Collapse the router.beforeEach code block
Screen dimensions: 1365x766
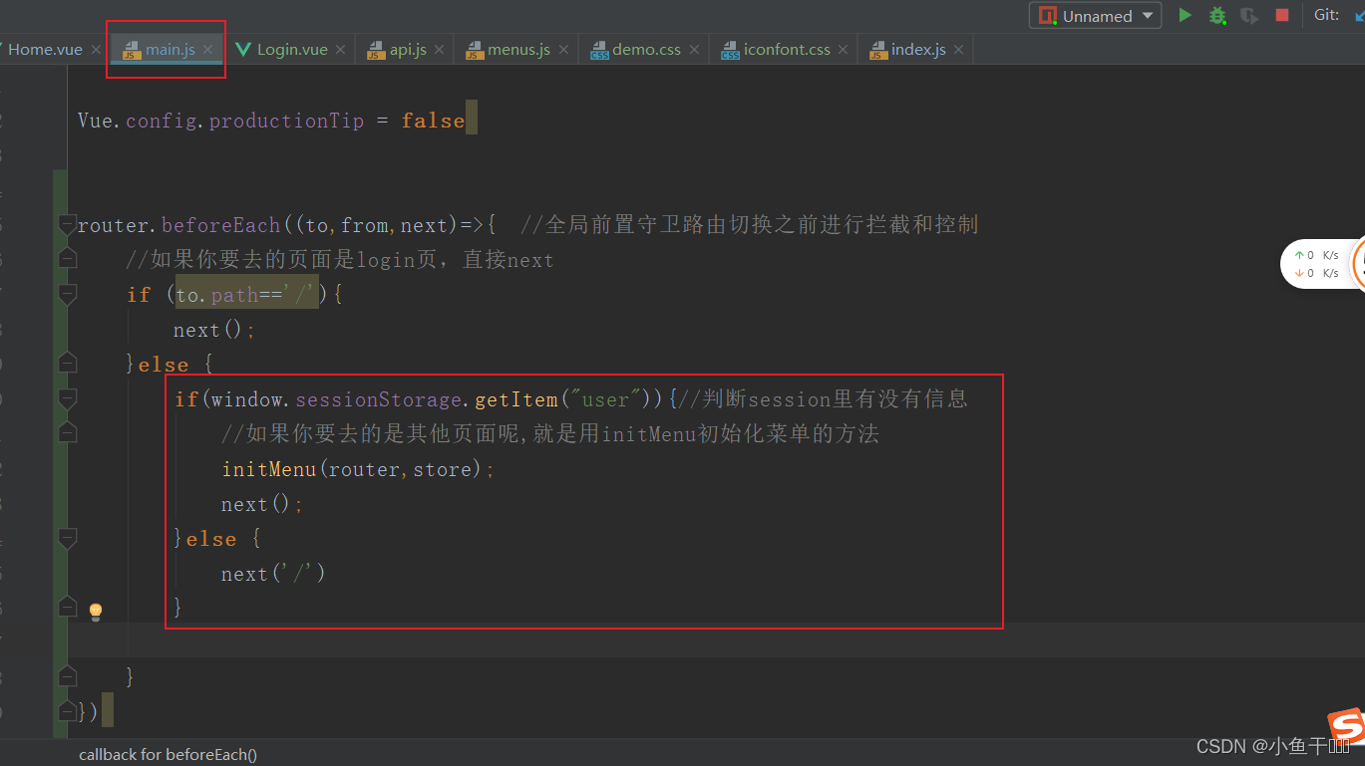pyautogui.click(x=67, y=224)
